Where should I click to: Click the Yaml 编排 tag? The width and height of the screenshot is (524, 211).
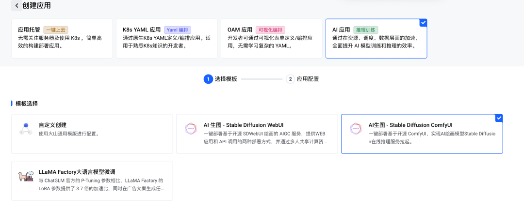tap(177, 30)
